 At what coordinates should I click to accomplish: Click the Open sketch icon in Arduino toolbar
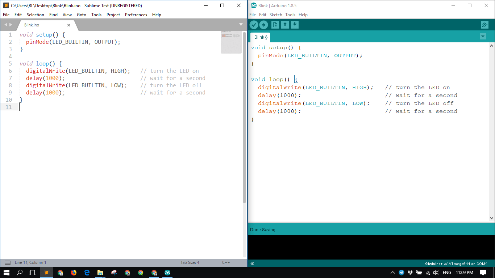coord(285,25)
